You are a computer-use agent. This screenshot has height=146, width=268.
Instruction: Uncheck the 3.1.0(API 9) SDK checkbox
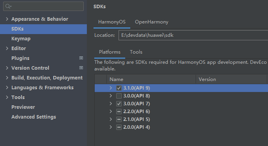coord(119,88)
